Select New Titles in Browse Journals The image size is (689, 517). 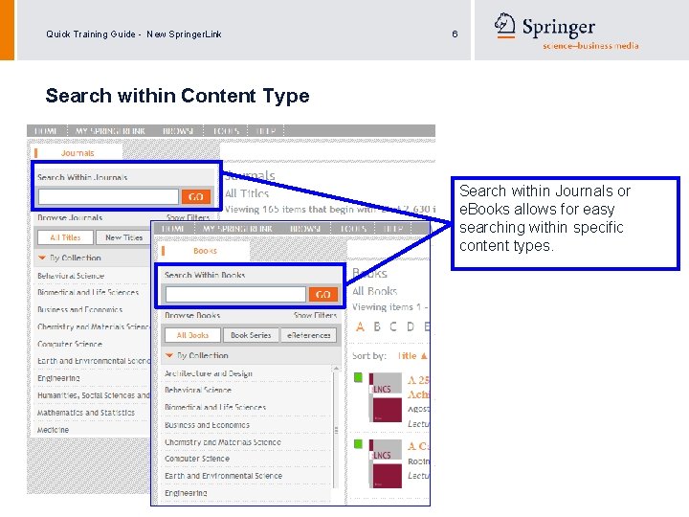tap(123, 237)
